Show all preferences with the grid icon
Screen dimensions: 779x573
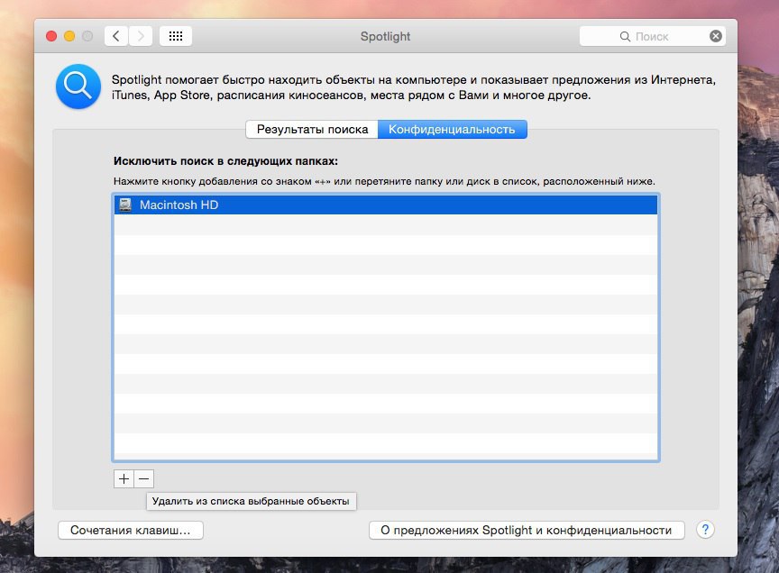coord(176,36)
